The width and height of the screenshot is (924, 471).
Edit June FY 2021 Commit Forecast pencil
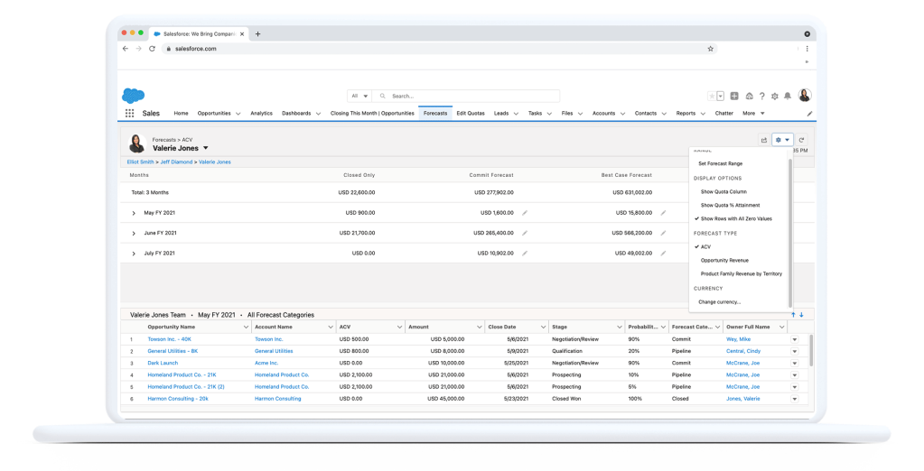[x=525, y=233]
